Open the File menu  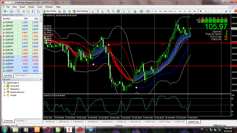8,7
